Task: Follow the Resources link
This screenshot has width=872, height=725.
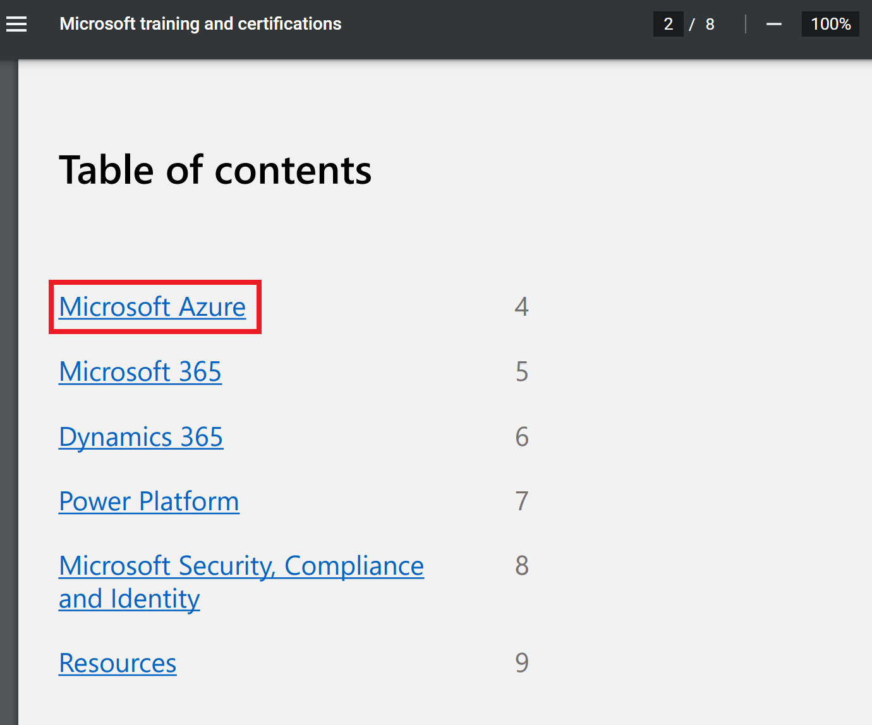Action: tap(118, 663)
